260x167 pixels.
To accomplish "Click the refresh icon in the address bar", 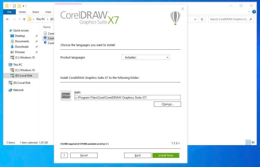I will pos(202,19).
